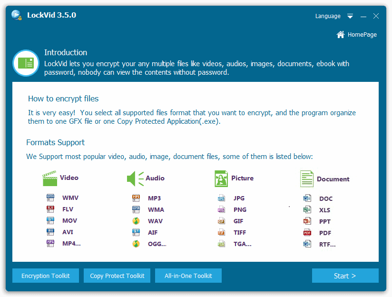Click the Video heading text

pos(69,178)
